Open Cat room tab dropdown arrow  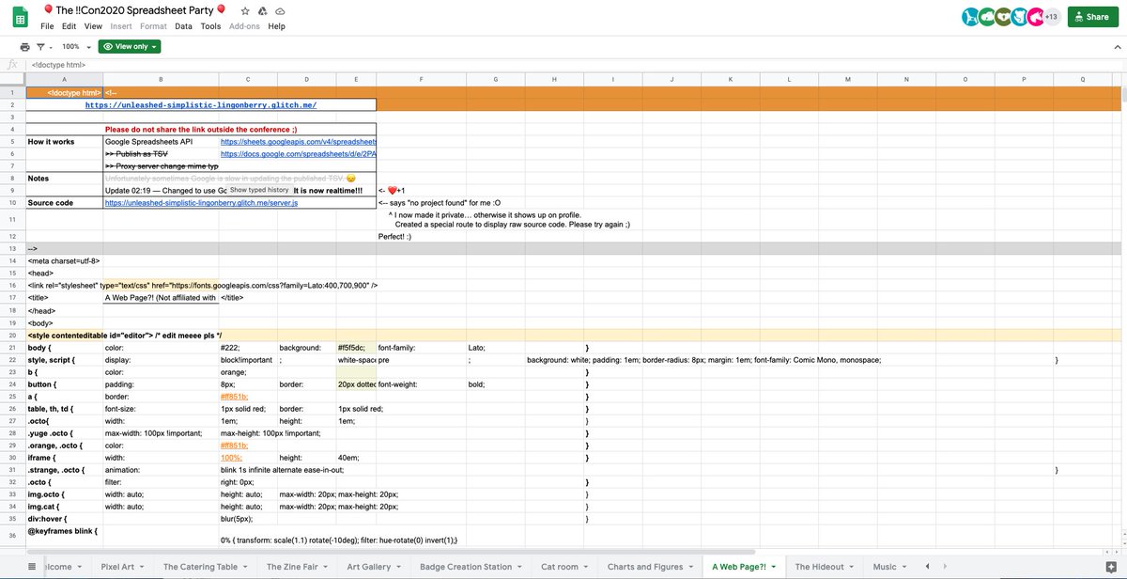coord(588,567)
